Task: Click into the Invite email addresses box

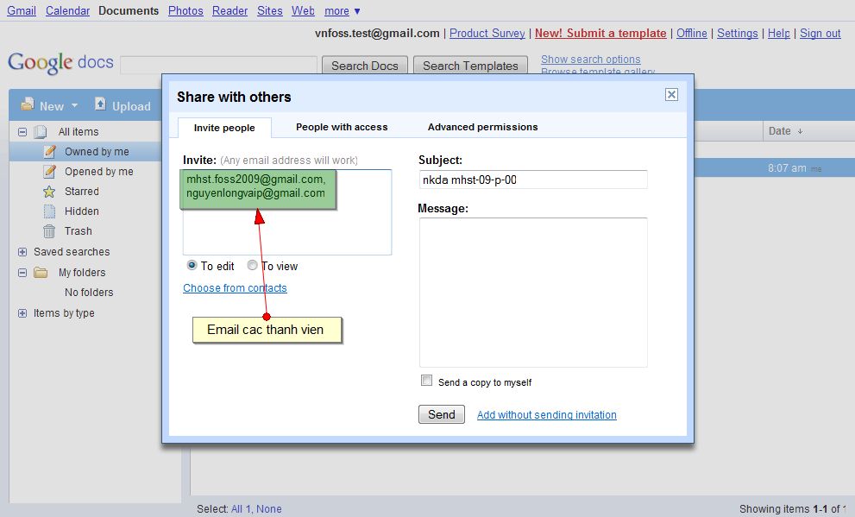Action: coord(286,211)
